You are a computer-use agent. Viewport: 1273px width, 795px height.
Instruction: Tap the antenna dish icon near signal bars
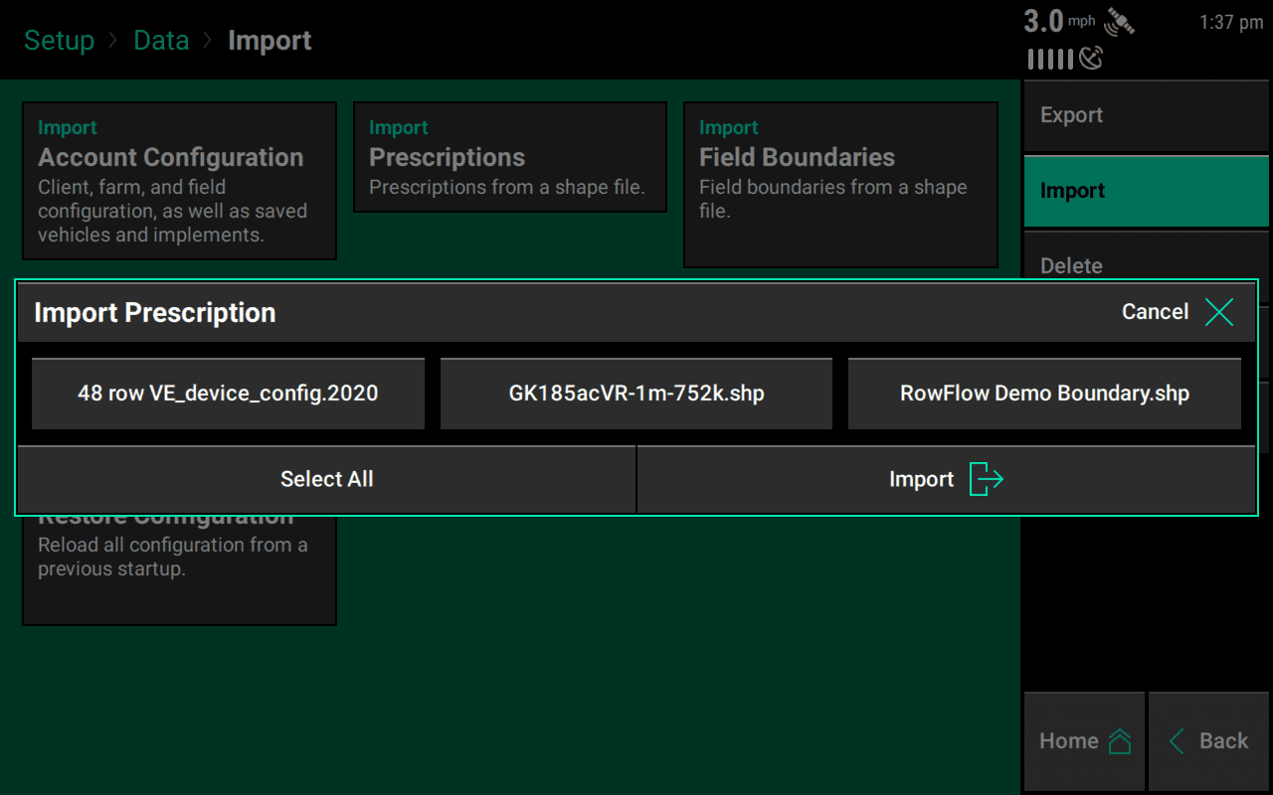[x=1091, y=58]
